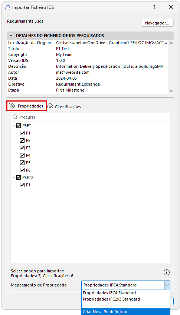
Task: Toggle the P5 checkbox under PSET
Action: coord(22,163)
